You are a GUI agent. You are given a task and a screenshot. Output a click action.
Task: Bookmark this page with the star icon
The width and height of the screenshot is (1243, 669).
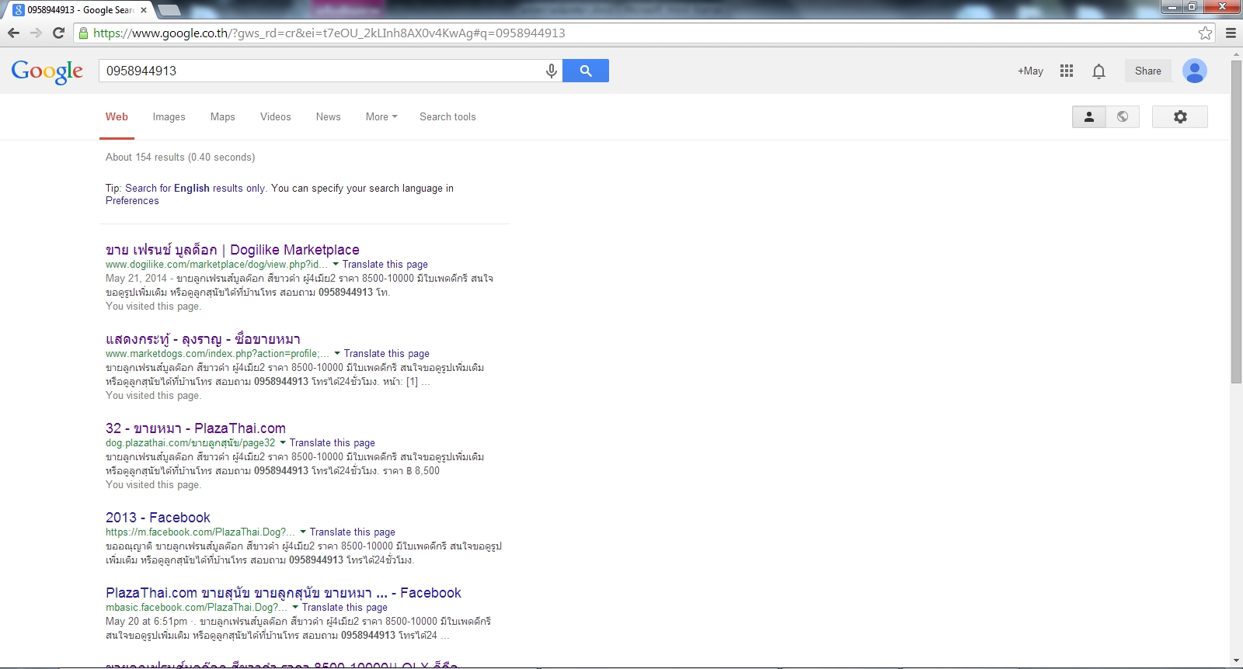coord(1205,33)
